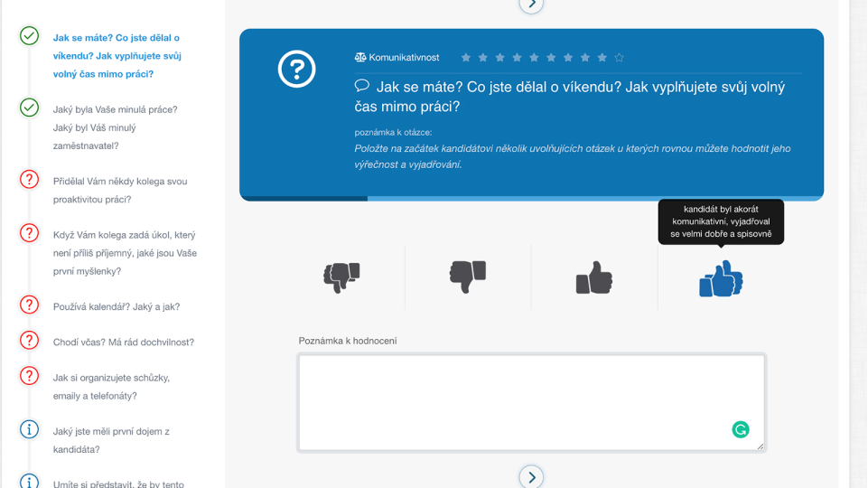The width and height of the screenshot is (868, 488).
Task: Click red question mark beside 'Používá kalendář?'
Action: 30,305
